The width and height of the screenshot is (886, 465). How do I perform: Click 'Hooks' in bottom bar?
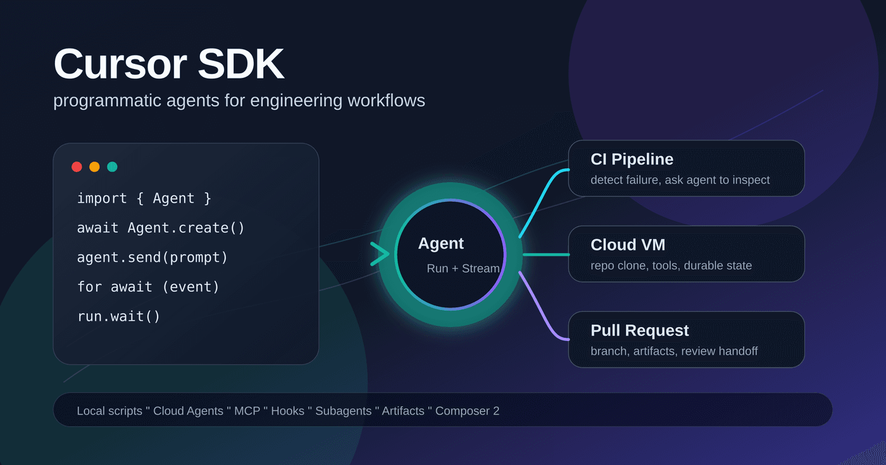pos(288,411)
